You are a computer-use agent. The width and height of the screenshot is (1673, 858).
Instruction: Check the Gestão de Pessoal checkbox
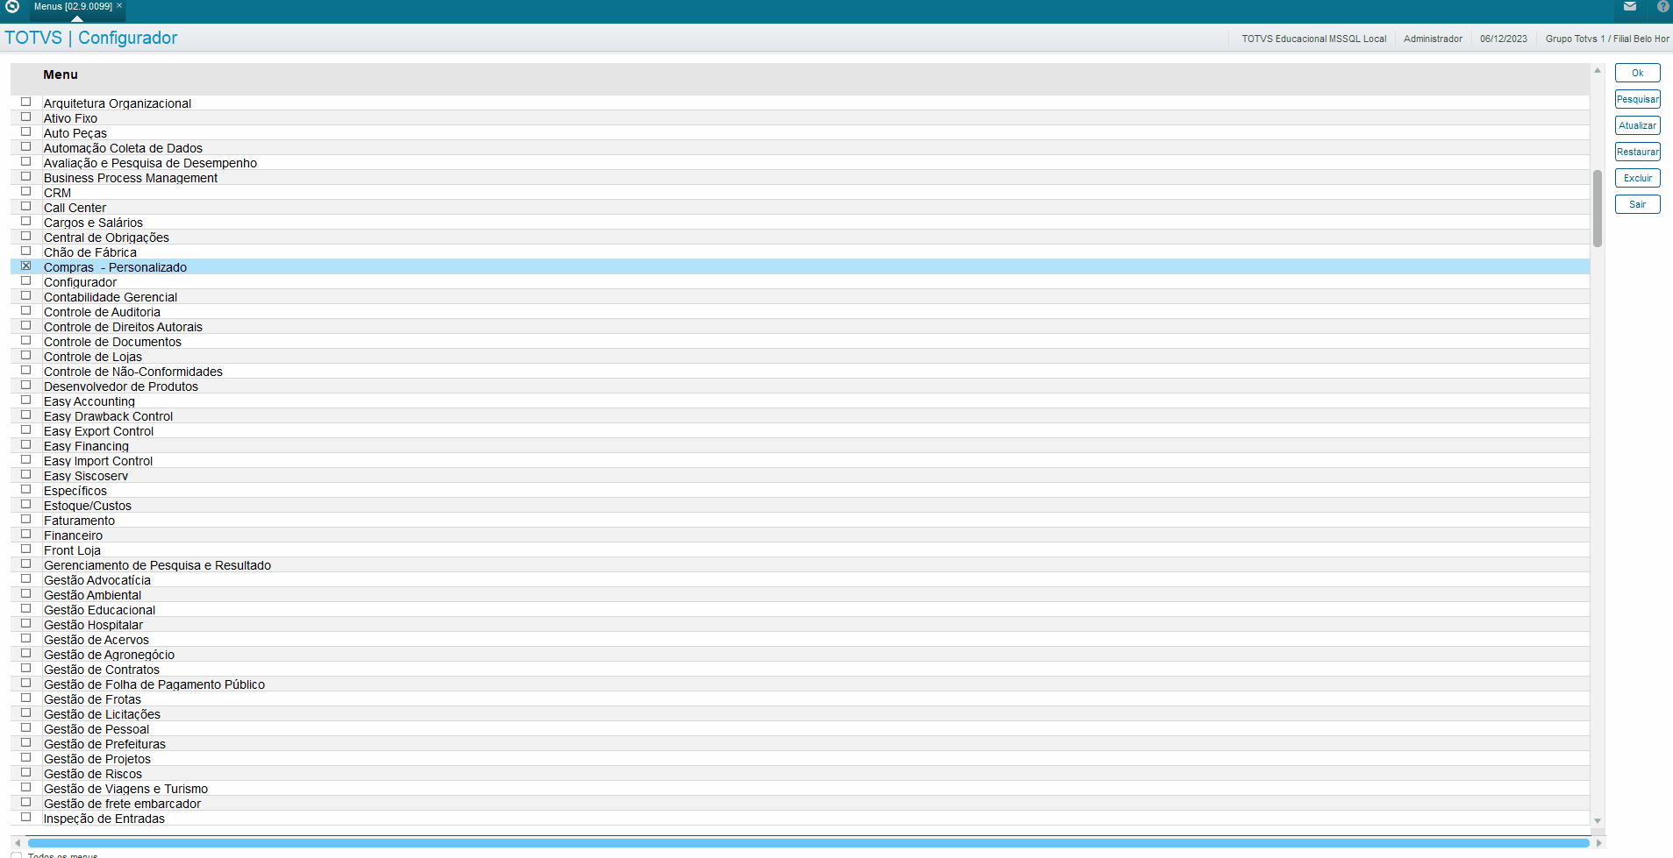(26, 727)
